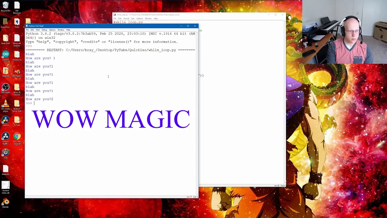Click the Python 3.8.2 version banner line
Image resolution: width=387 pixels, height=218 pixels.
(110, 34)
